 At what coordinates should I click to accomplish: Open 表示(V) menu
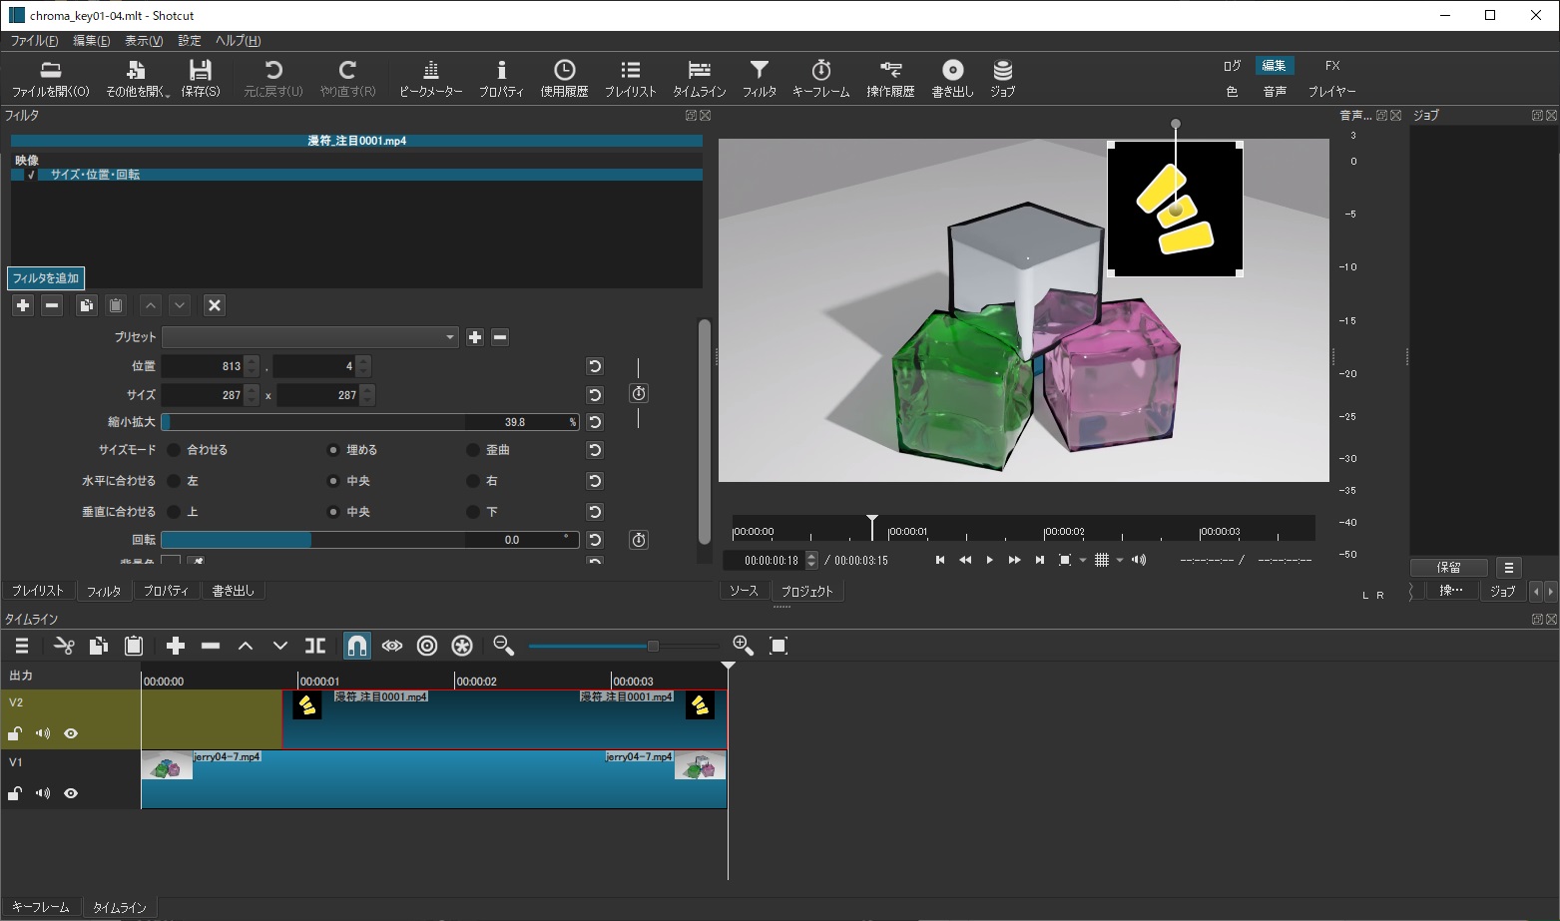click(144, 41)
